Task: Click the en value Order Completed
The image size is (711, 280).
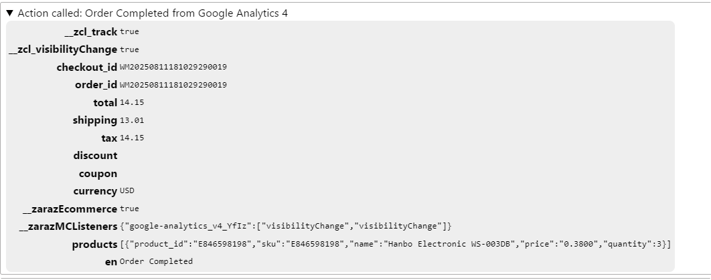Action: 156,261
